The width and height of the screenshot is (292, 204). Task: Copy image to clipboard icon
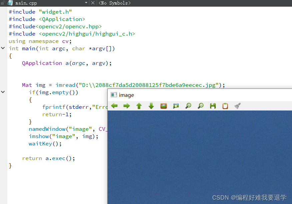click(x=225, y=106)
